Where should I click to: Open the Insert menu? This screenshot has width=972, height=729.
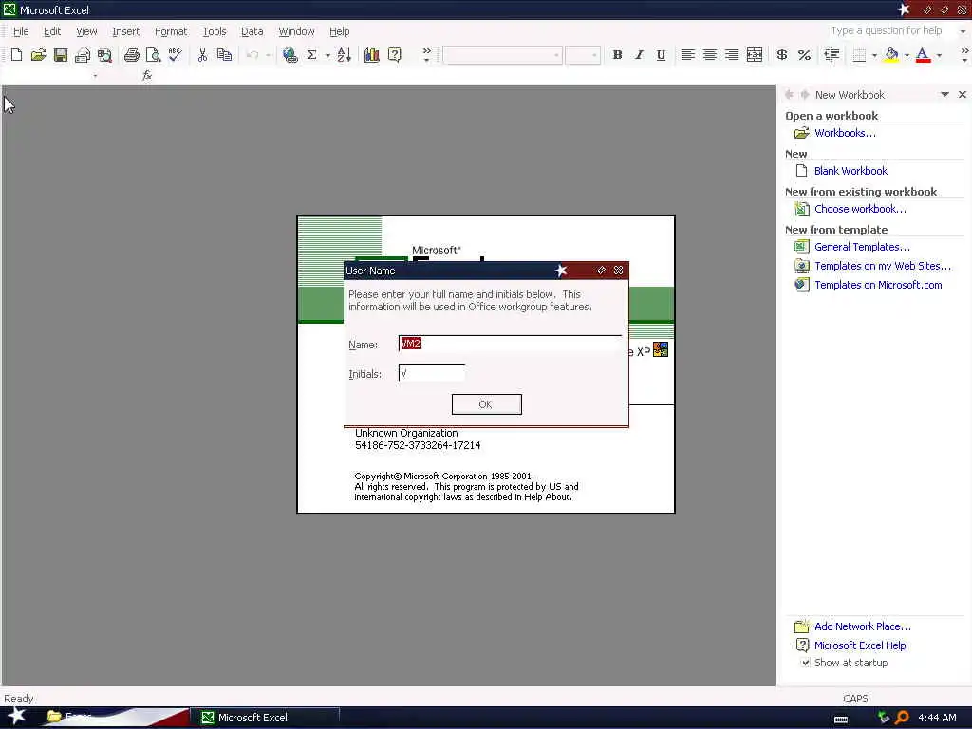(x=125, y=31)
